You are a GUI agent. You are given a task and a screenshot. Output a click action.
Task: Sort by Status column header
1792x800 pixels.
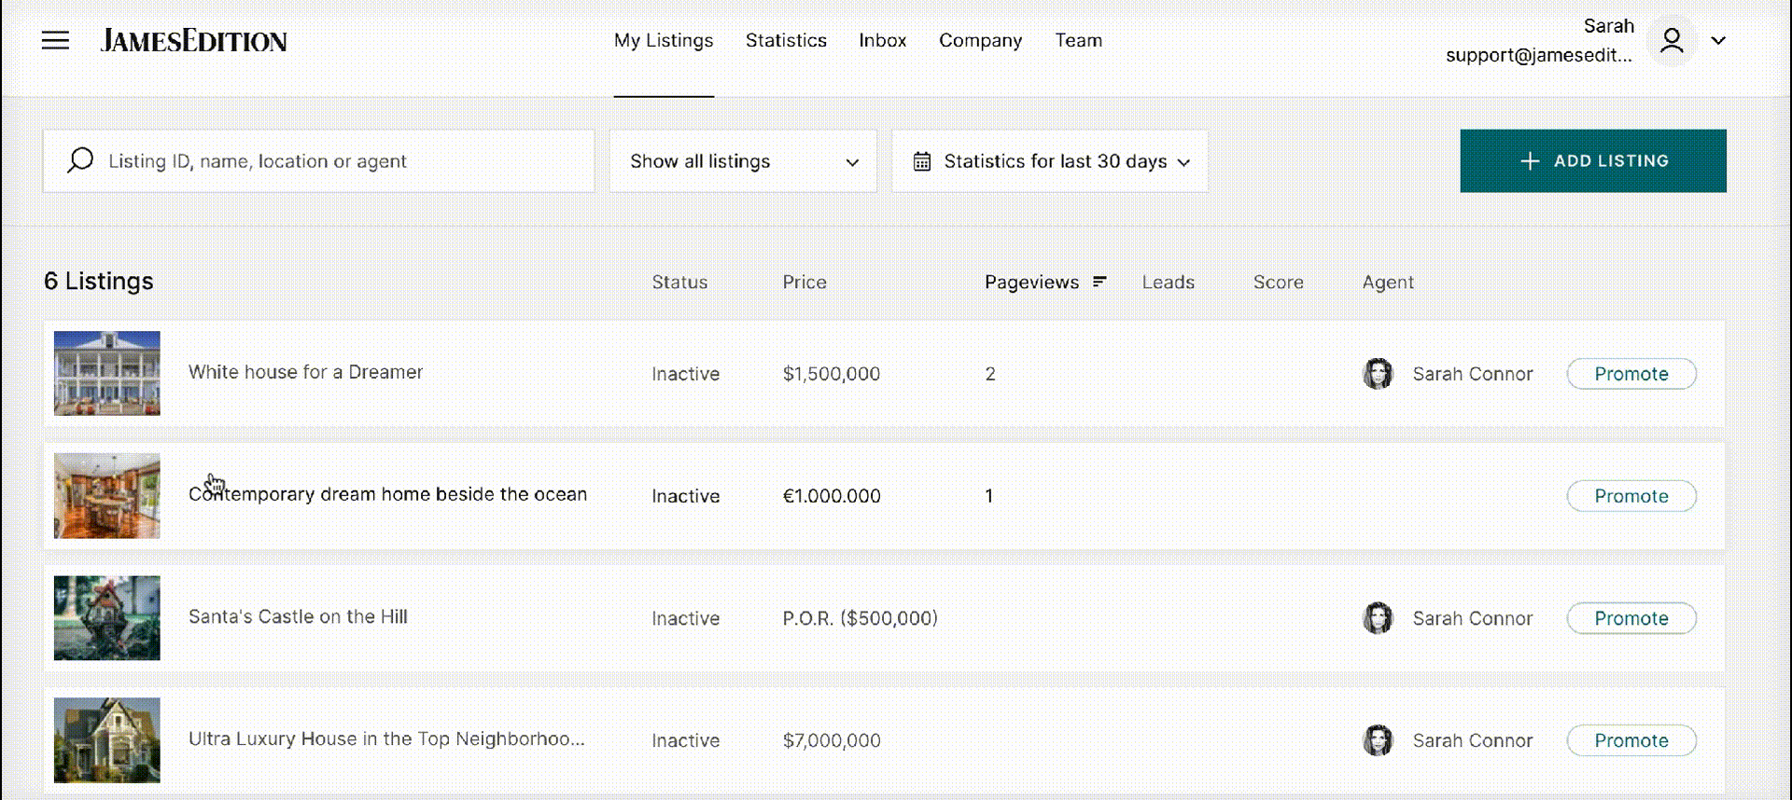(679, 282)
